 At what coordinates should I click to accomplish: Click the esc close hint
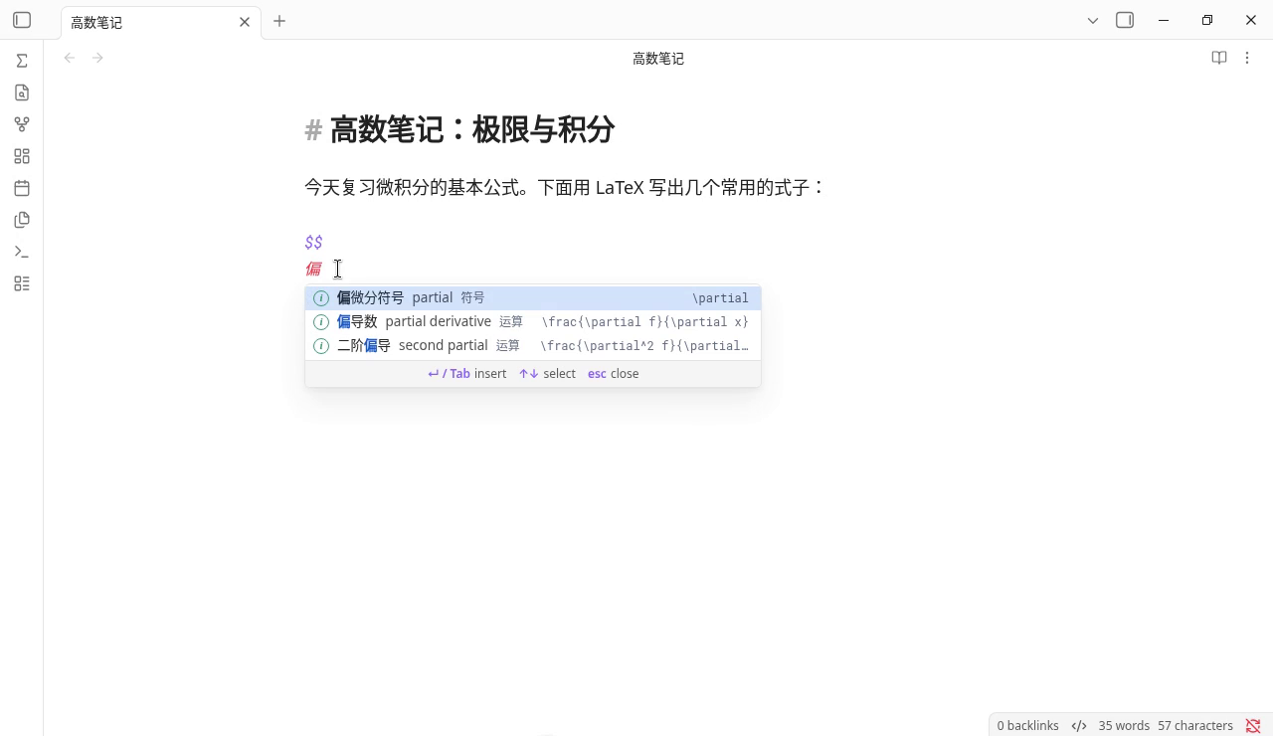pos(614,374)
